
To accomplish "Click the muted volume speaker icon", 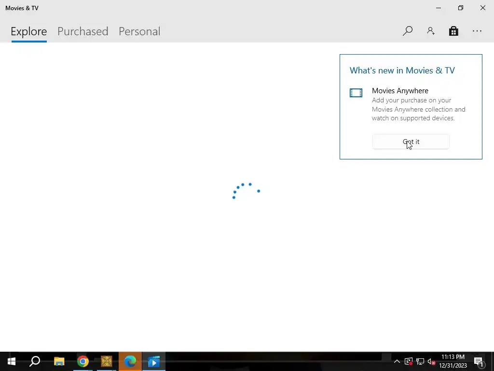I will click(432, 361).
